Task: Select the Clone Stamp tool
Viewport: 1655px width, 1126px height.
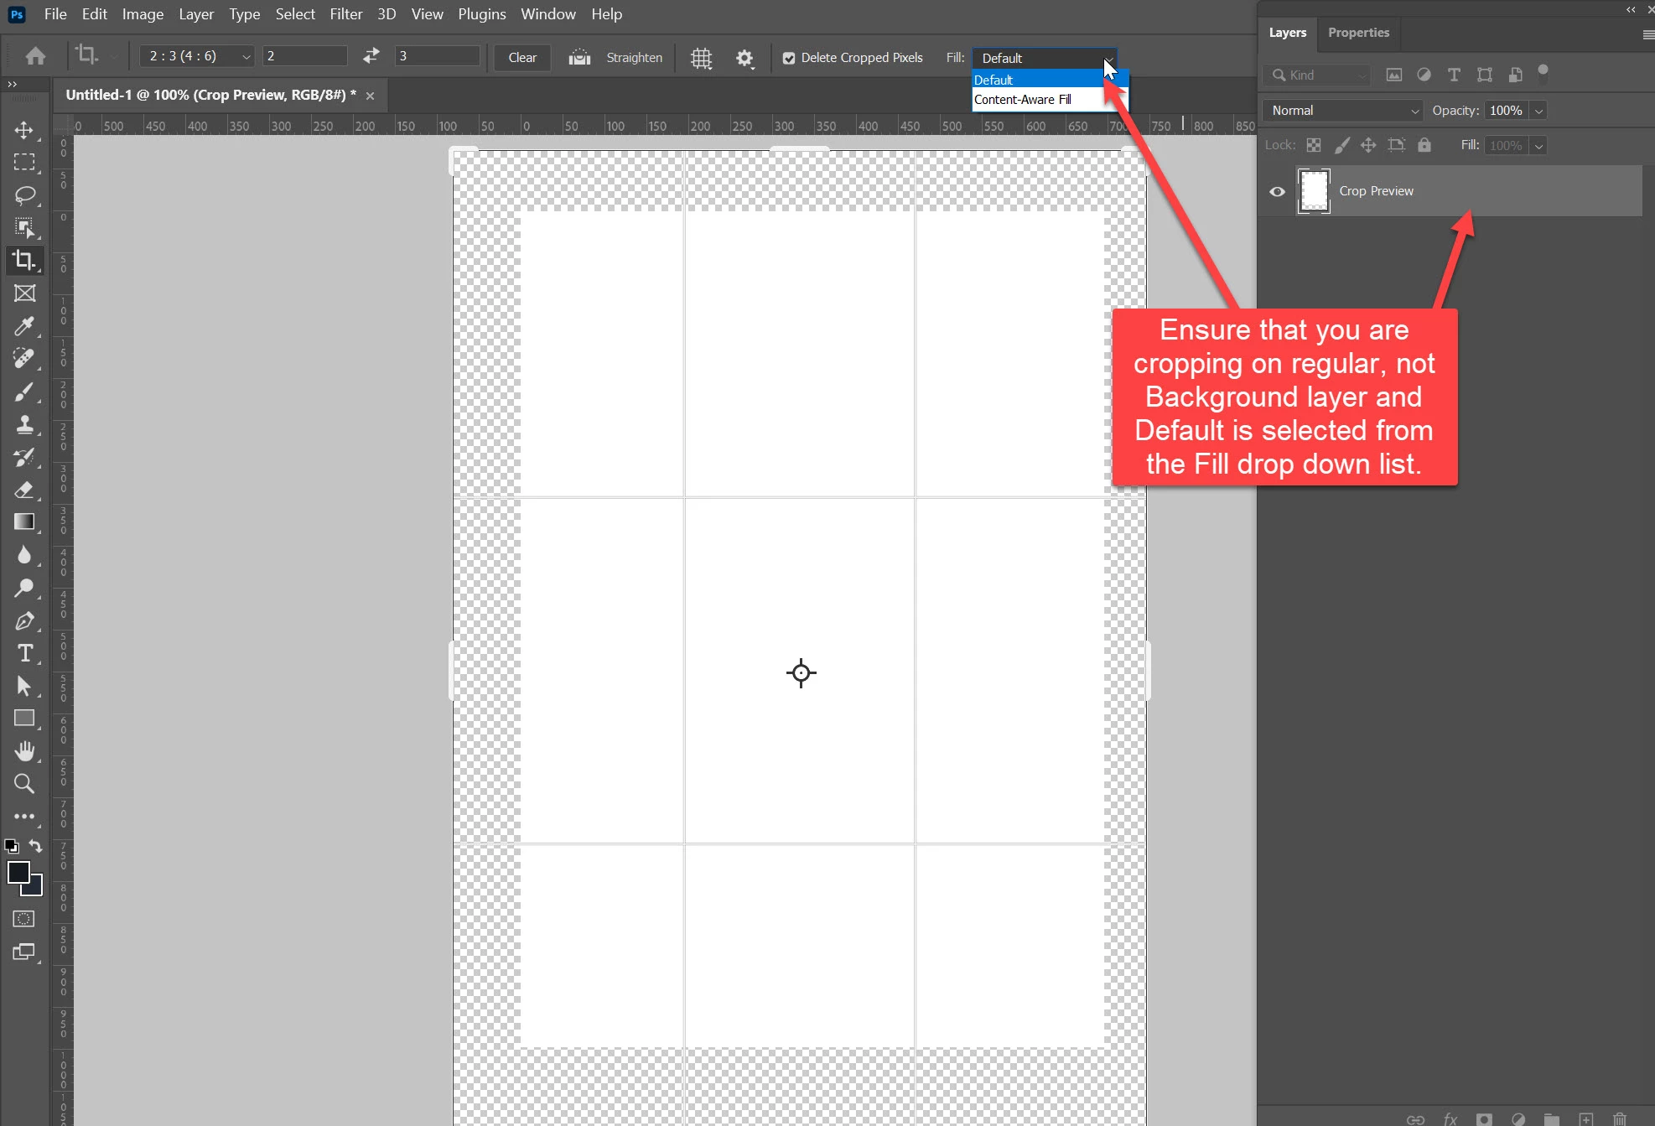Action: point(24,424)
